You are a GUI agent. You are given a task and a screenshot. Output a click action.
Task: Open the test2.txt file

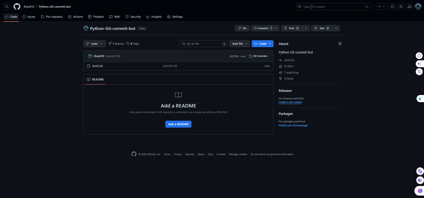coord(98,66)
